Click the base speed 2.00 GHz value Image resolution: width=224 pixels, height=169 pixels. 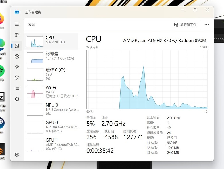pos(174,118)
